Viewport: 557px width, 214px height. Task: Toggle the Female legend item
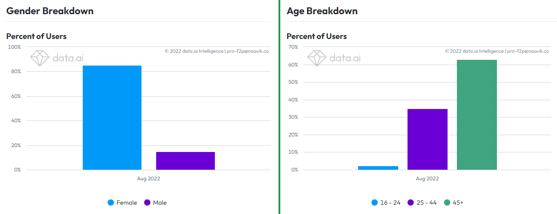click(122, 202)
